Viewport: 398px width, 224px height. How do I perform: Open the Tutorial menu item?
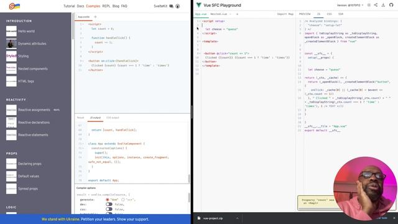(69, 6)
